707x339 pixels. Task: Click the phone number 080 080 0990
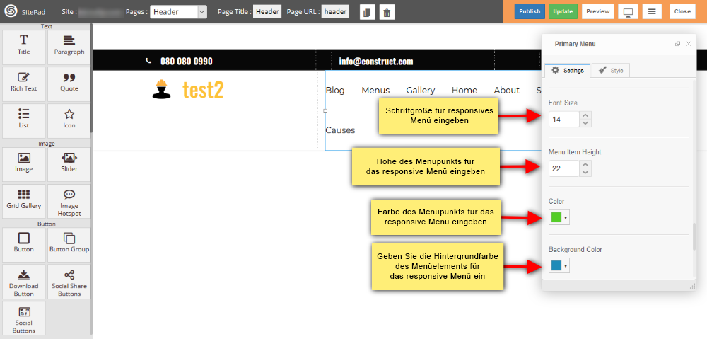point(186,61)
